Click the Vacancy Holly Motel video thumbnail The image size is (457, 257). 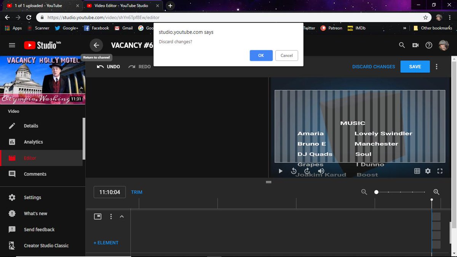pyautogui.click(x=42, y=80)
